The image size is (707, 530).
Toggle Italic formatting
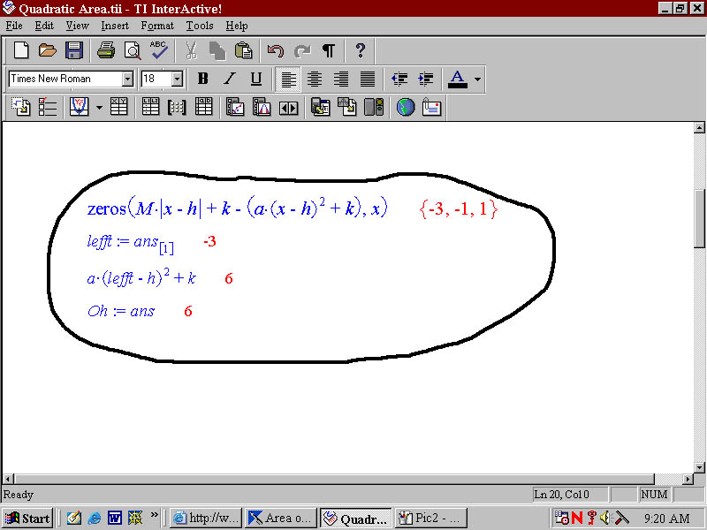point(229,79)
